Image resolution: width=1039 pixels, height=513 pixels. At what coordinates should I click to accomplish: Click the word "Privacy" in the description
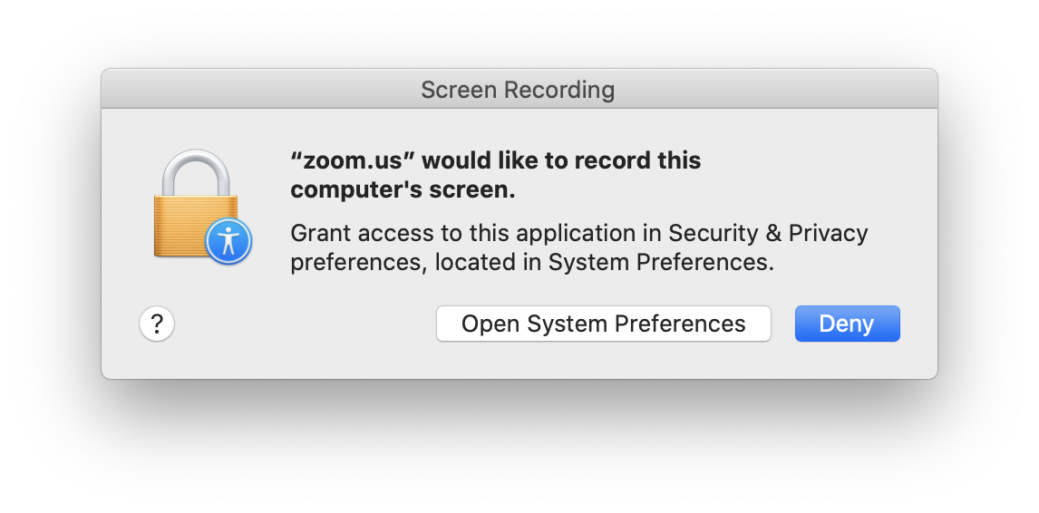(829, 233)
